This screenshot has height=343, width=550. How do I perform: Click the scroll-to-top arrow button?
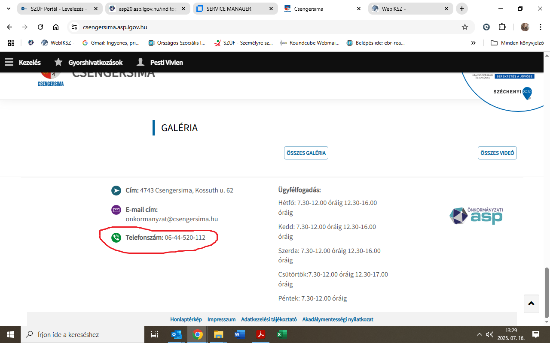(531, 304)
